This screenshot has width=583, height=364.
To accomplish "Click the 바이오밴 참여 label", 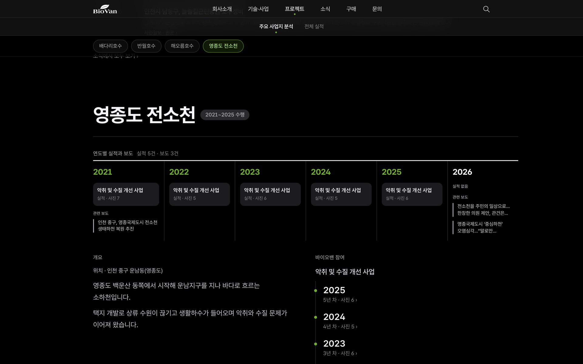I will [330, 257].
